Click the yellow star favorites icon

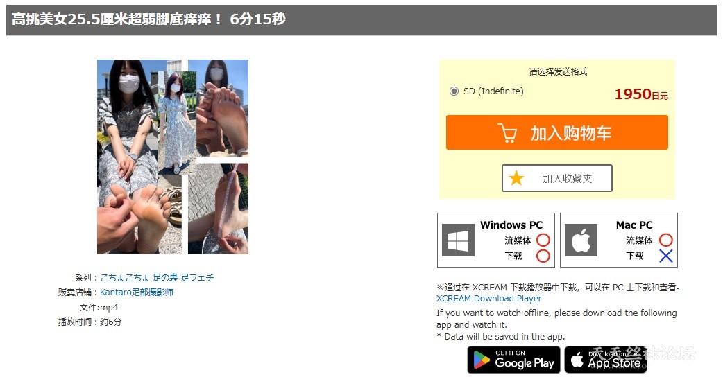(x=516, y=178)
